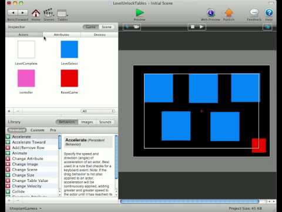Click the behaviors list vertical scrollbar thumb
Screen dimensions: 282x212
point(60,142)
